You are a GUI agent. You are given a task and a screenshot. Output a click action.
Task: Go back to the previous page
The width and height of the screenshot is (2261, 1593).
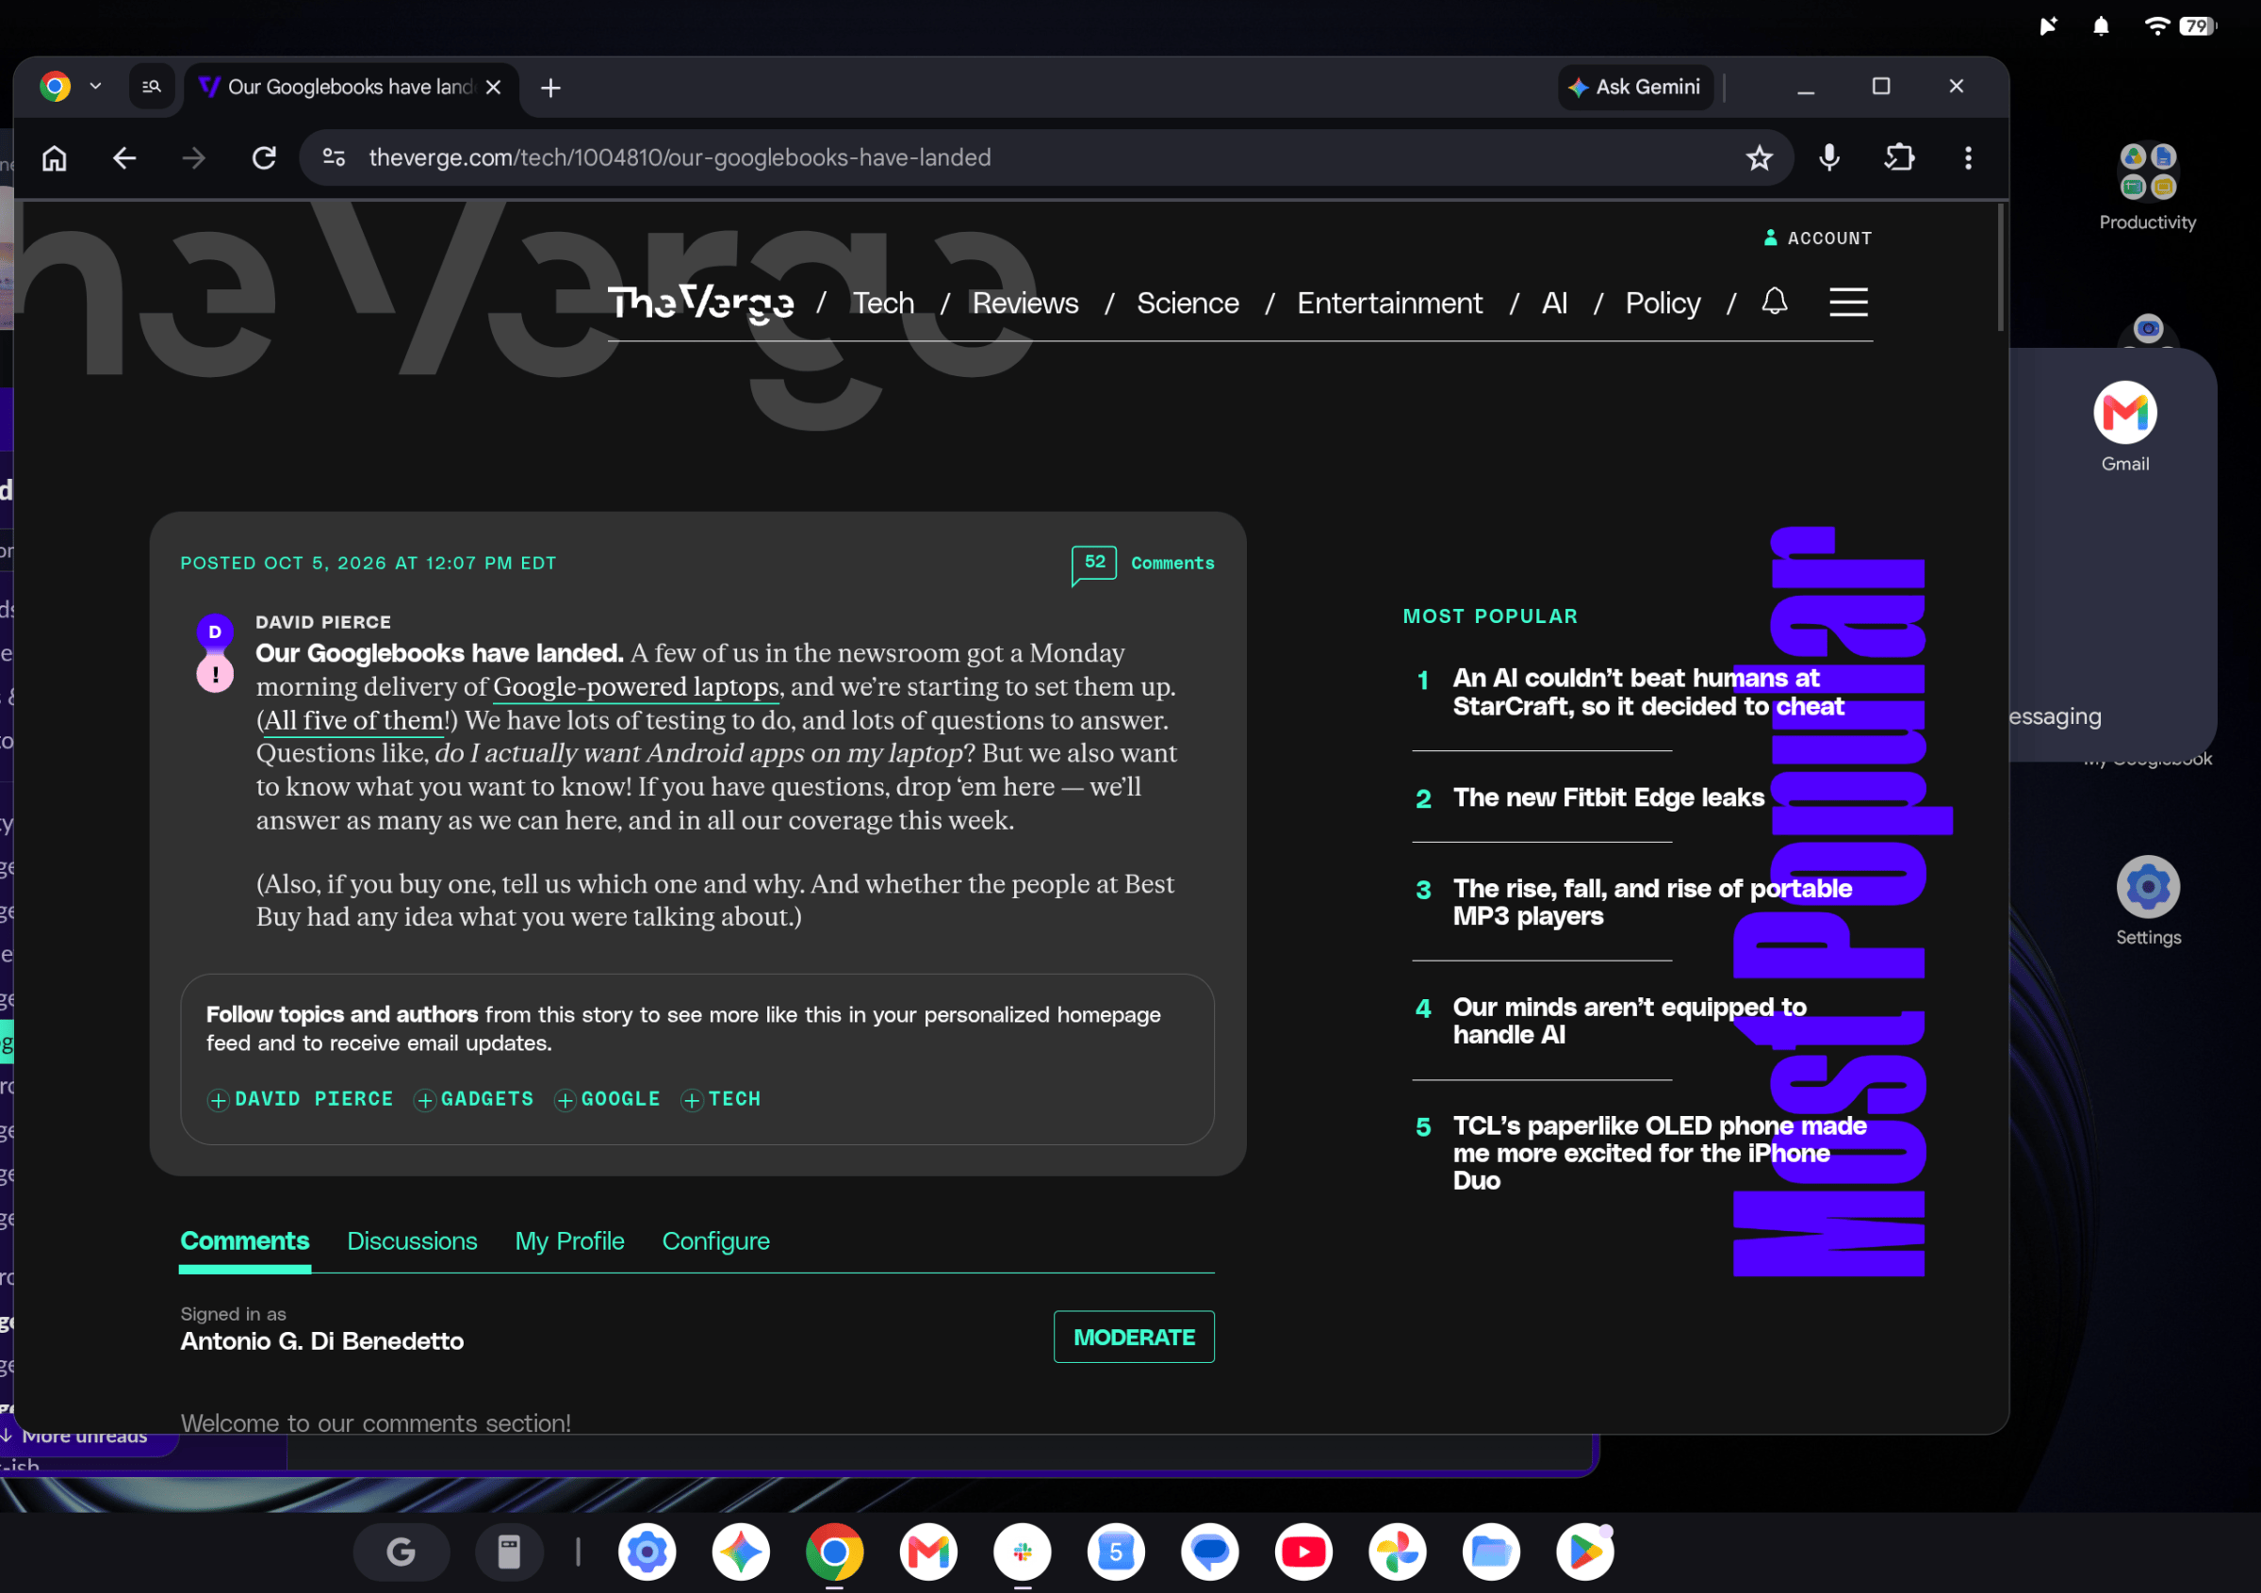coord(124,157)
